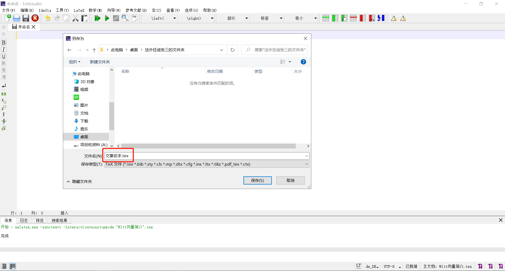
Task: Click the square root icon in sidebar
Action: pos(4,128)
